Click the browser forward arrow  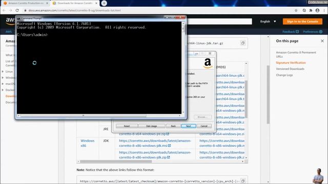pyautogui.click(x=10, y=10)
